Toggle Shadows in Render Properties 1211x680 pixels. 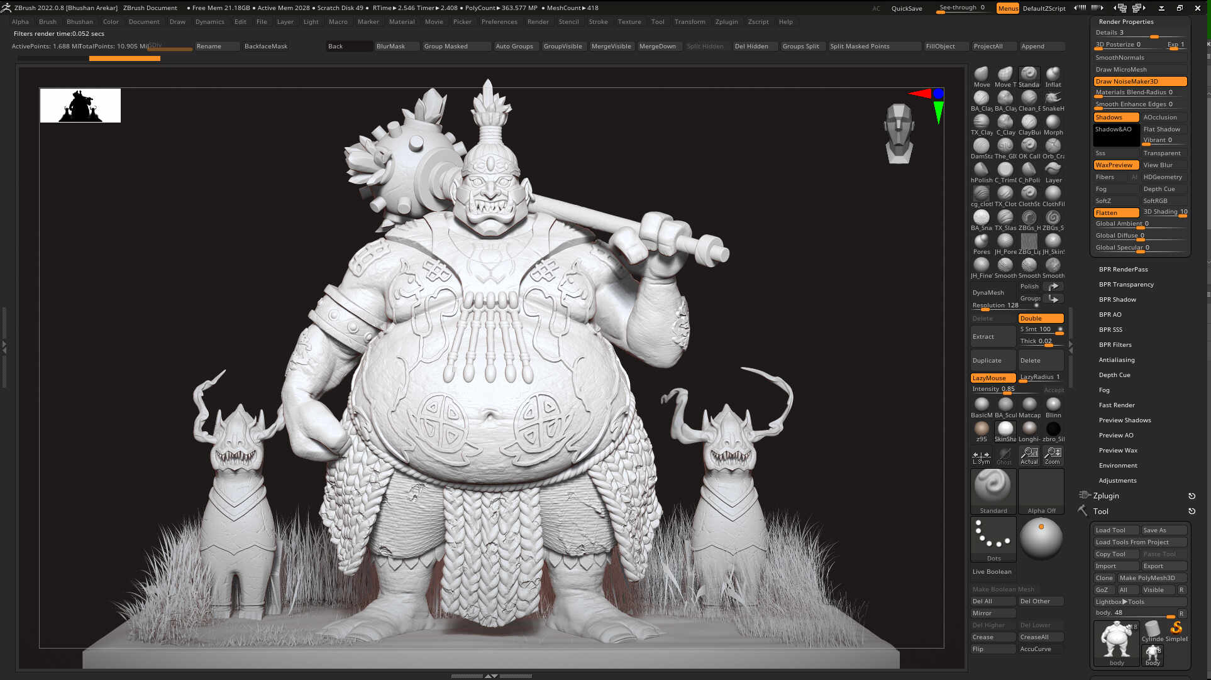pos(1116,117)
